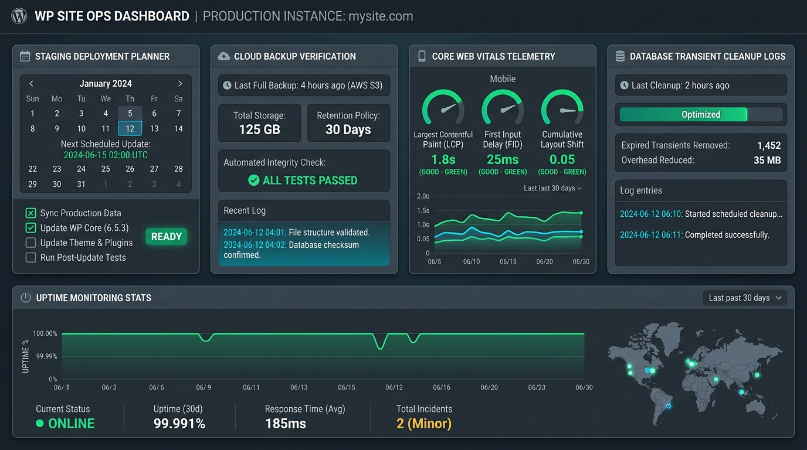Select January 12 in the calendar
This screenshot has height=450, width=807.
pos(130,128)
